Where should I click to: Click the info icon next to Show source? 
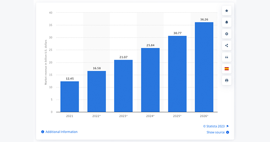[x=228, y=132]
